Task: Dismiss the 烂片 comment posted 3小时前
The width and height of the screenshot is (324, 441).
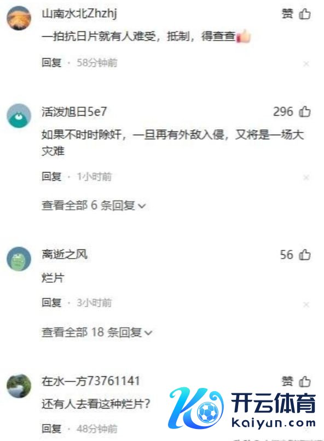Action: pyautogui.click(x=306, y=305)
